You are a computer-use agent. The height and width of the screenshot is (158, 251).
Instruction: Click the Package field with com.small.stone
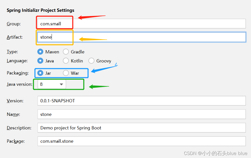coord(141,141)
